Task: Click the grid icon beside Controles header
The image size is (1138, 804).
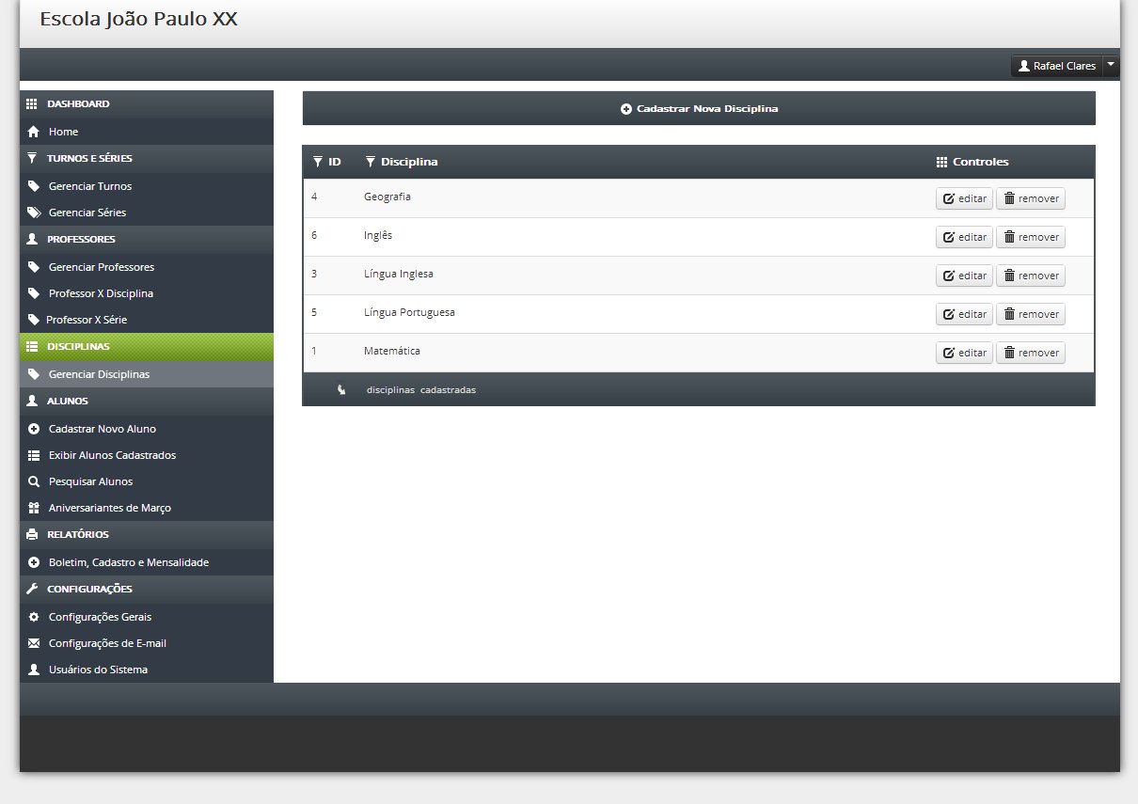Action: 941,162
